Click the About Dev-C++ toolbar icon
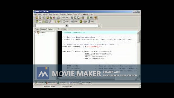Image resolution: width=174 pixels, height=98 pixels. (x=58, y=22)
